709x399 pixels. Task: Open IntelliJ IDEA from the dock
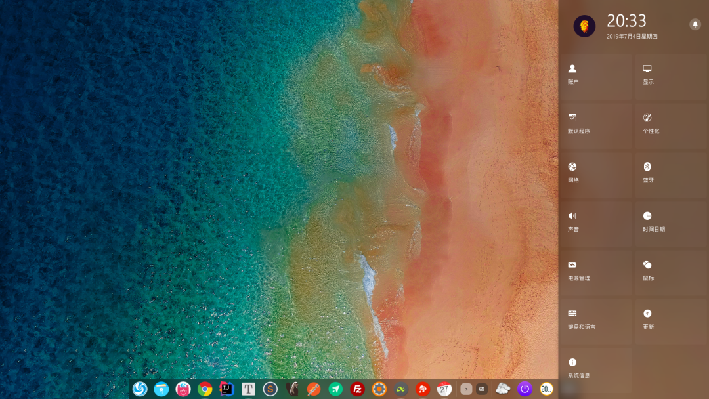click(x=226, y=389)
